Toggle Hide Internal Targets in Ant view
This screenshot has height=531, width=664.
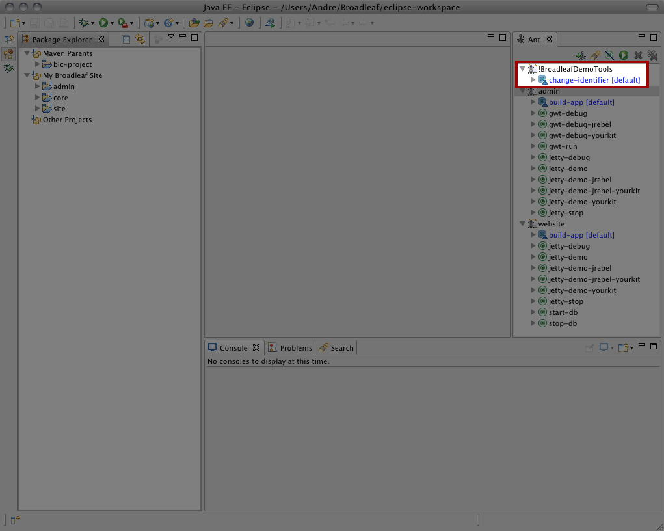coord(610,55)
